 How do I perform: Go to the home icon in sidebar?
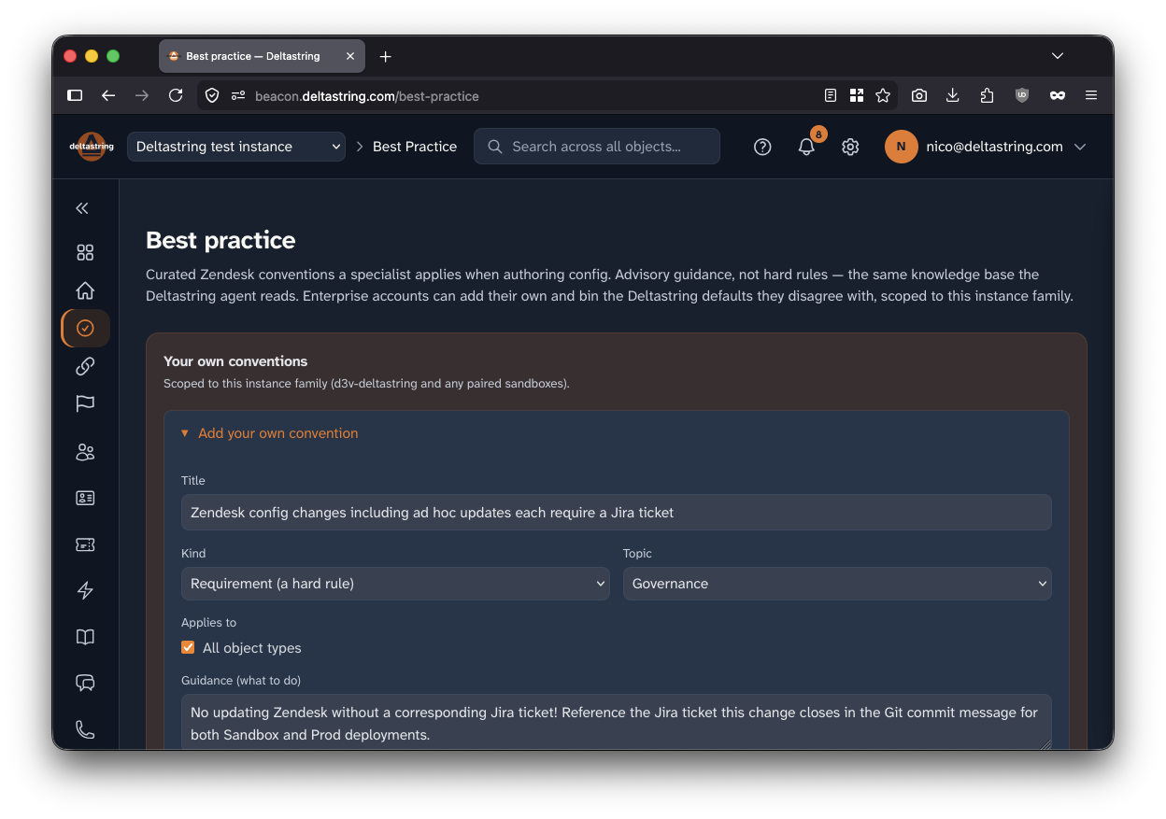[85, 290]
